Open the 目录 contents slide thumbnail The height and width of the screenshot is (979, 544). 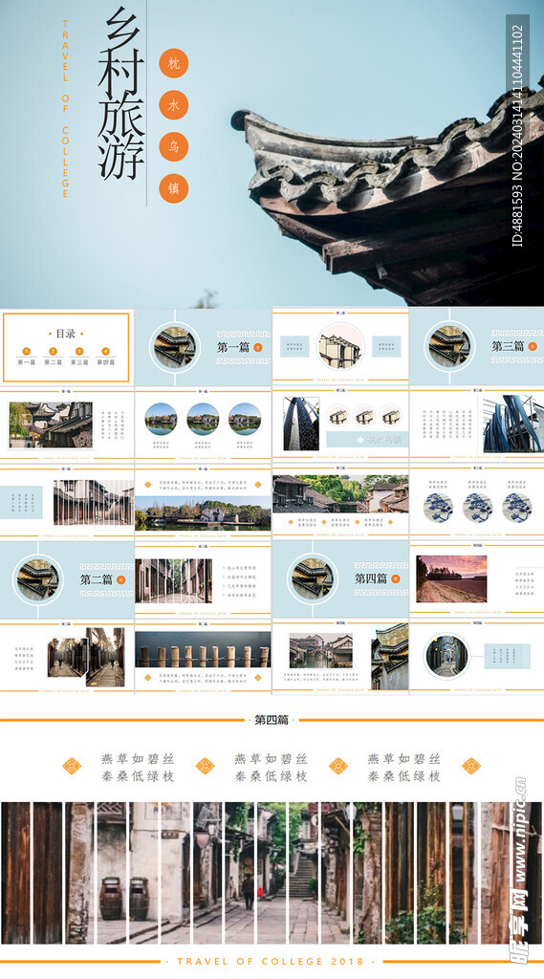tap(66, 348)
